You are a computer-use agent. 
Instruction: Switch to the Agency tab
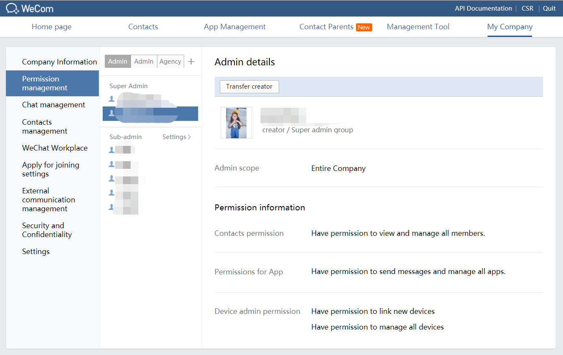[171, 61]
